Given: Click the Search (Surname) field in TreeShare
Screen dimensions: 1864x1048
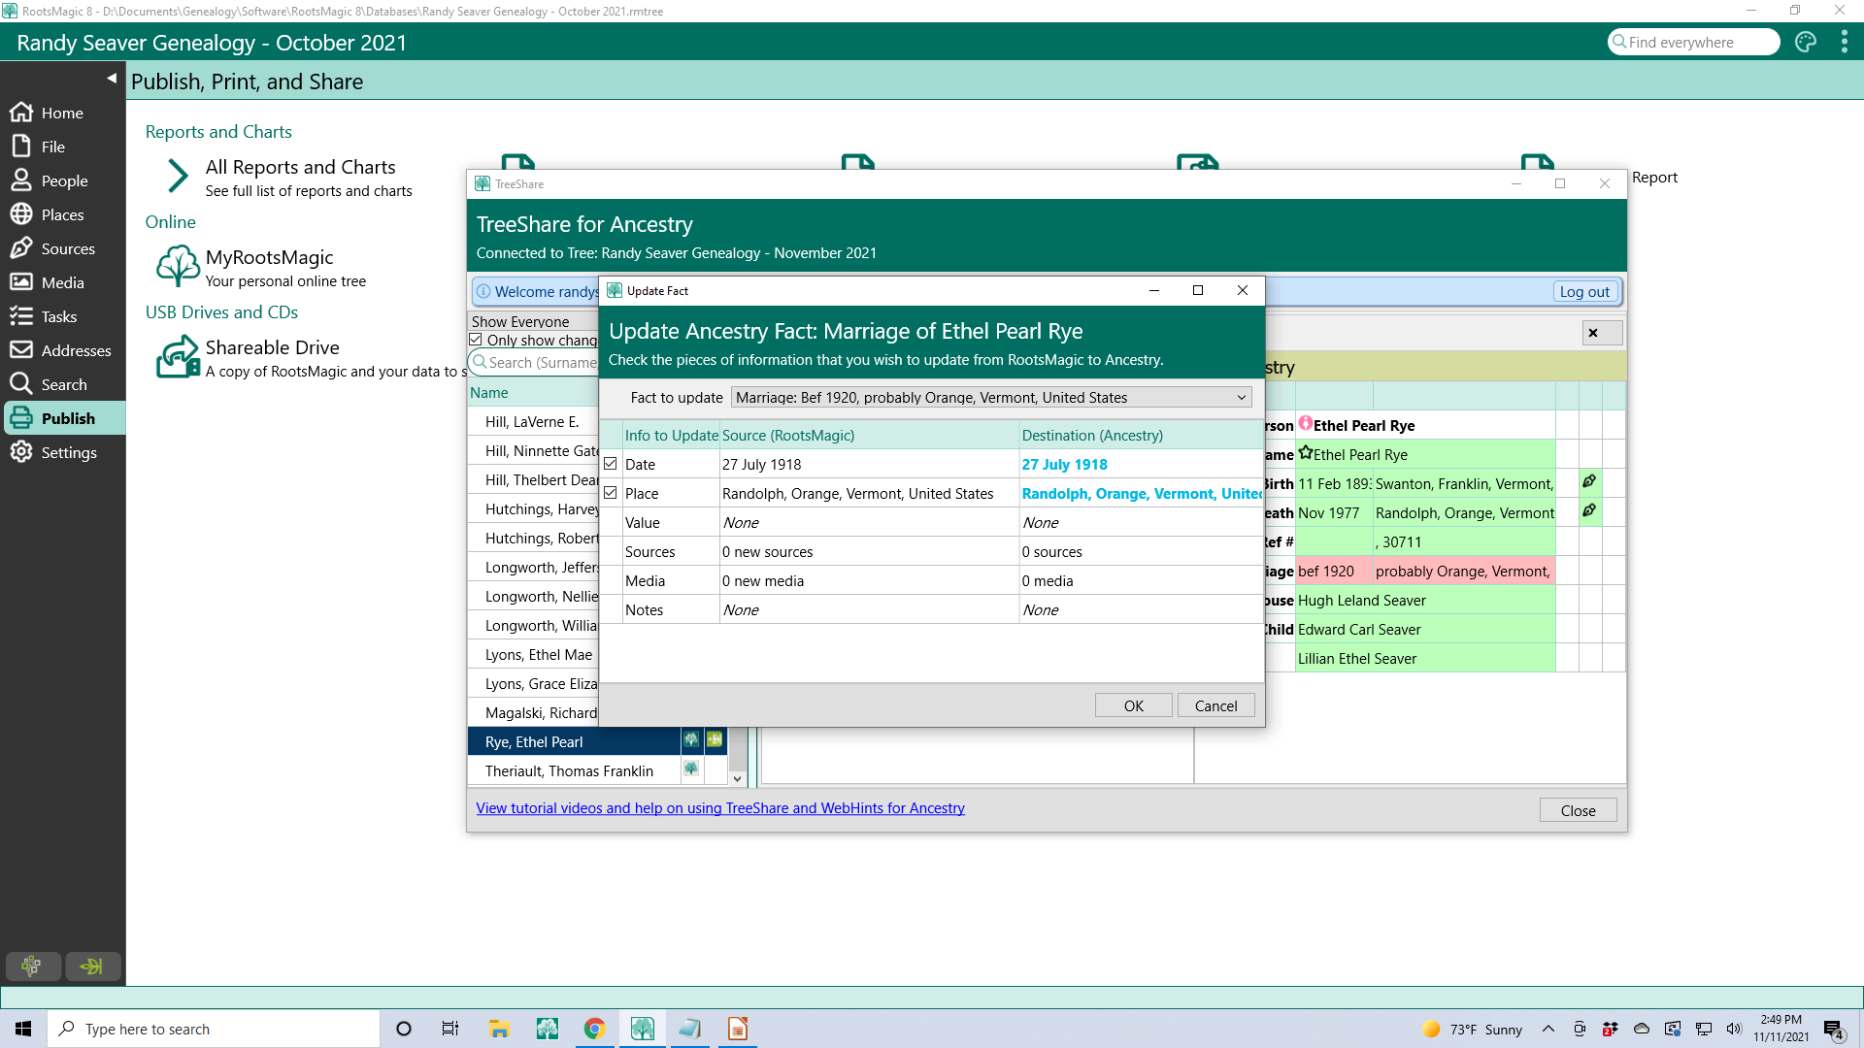Looking at the screenshot, I should click(534, 362).
